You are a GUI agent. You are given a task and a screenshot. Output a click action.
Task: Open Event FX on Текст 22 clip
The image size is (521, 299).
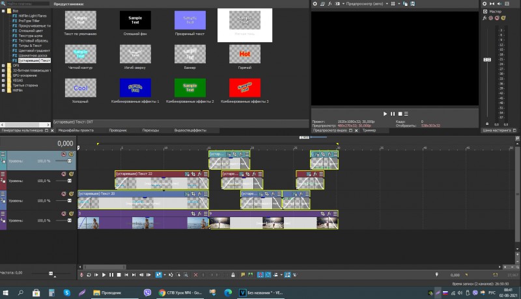coord(199,174)
